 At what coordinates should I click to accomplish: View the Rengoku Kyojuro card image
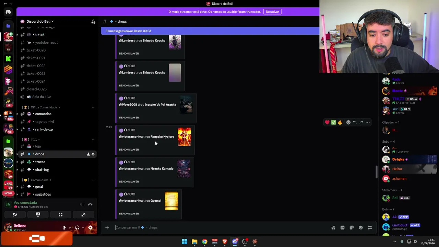pyautogui.click(x=184, y=137)
